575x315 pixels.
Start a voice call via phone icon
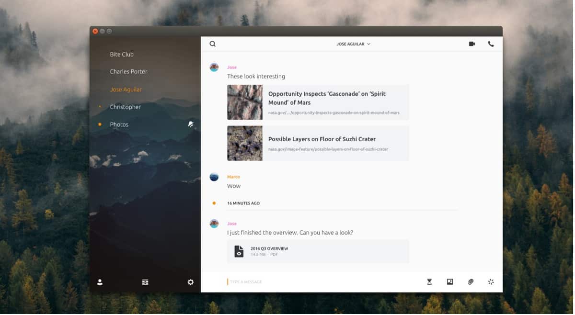(491, 44)
